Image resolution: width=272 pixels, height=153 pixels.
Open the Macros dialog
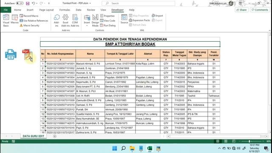tap(14, 19)
